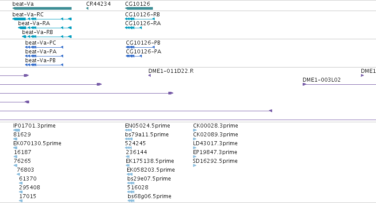This screenshot has height=203, width=376.
Task: Select protein beat-Va-PB label
Action: (x=40, y=60)
